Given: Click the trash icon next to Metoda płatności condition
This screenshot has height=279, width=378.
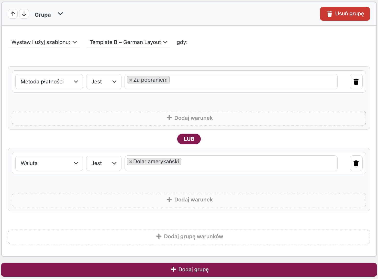Looking at the screenshot, I should point(356,81).
